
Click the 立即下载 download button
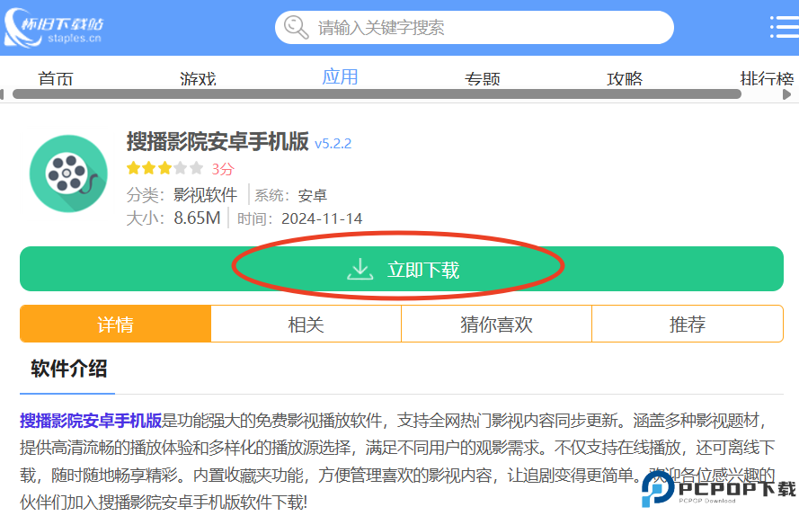pyautogui.click(x=402, y=269)
